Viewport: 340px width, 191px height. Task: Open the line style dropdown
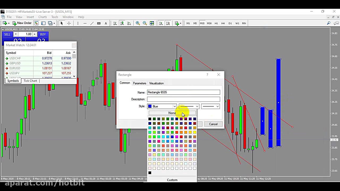(x=189, y=106)
